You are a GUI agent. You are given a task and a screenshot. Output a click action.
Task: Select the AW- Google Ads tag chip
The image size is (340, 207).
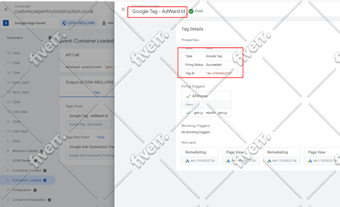107,23
